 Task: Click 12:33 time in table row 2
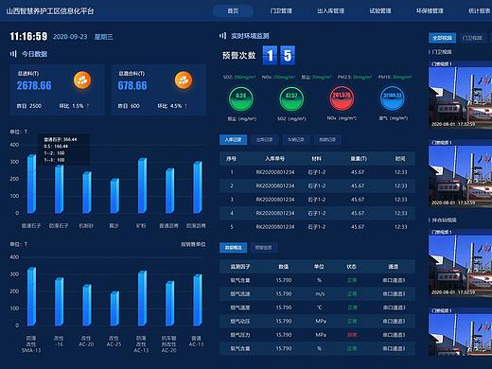400,186
